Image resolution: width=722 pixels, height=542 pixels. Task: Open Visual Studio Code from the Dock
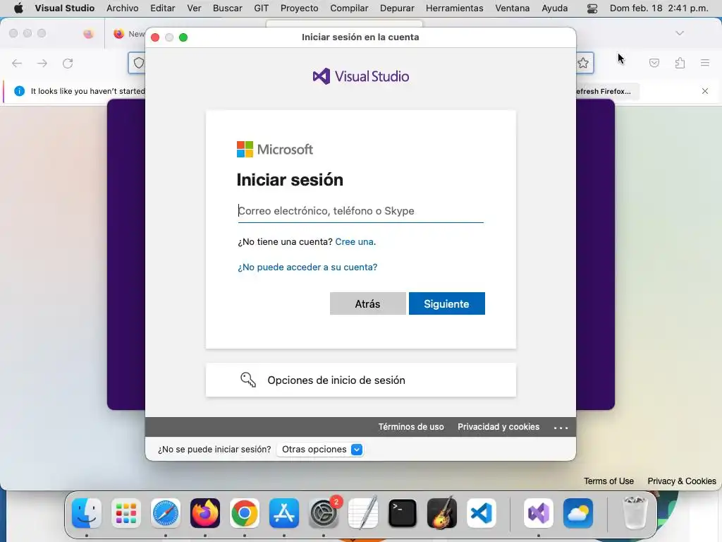[481, 513]
